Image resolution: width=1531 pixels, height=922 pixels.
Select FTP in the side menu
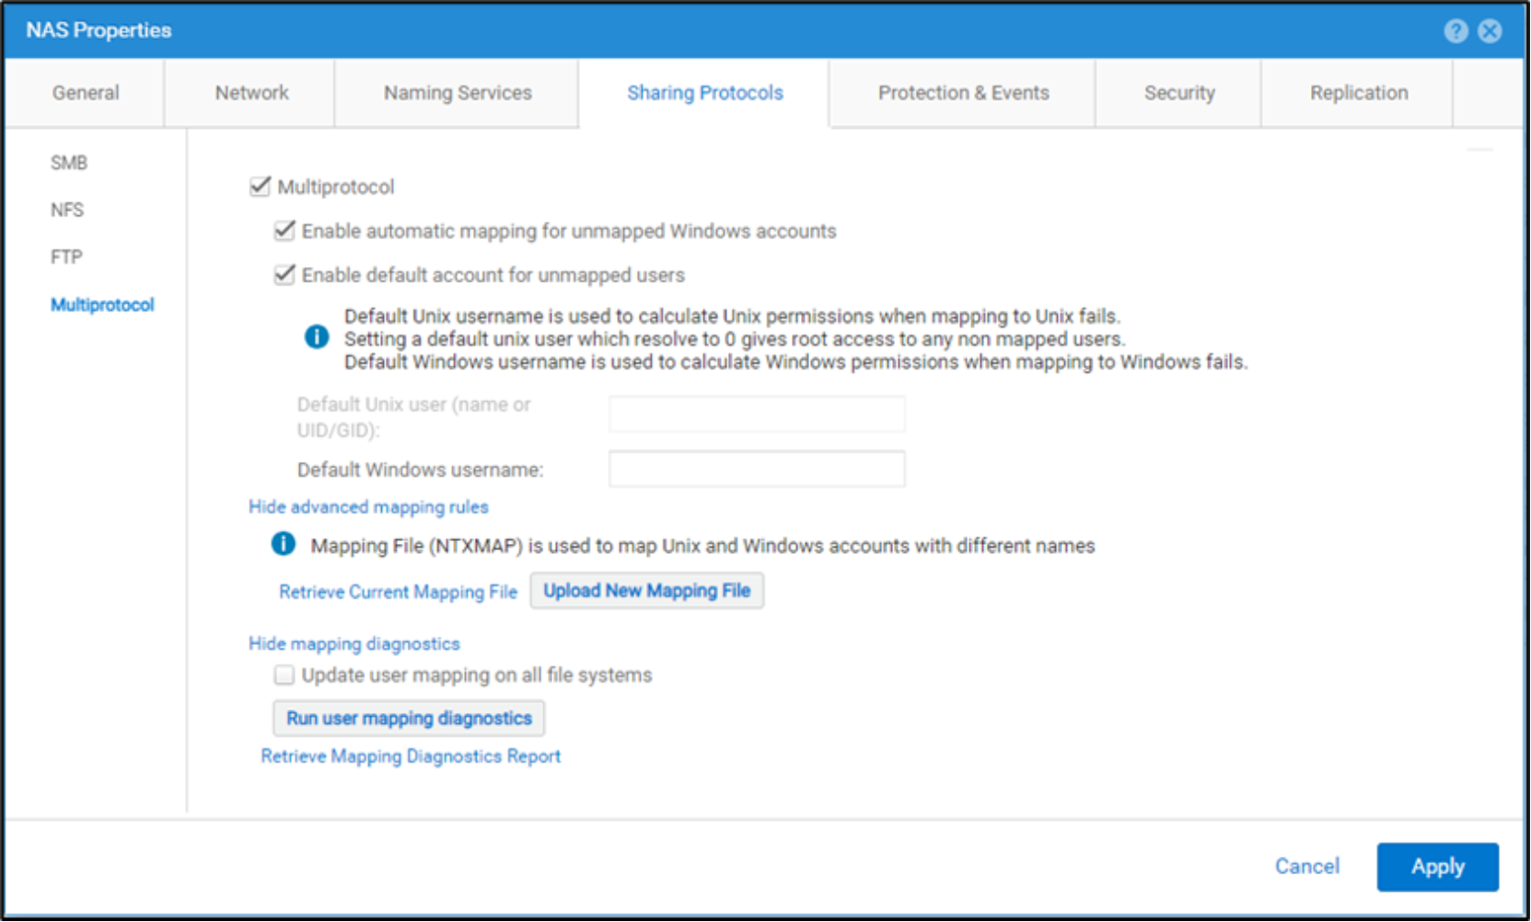[66, 257]
